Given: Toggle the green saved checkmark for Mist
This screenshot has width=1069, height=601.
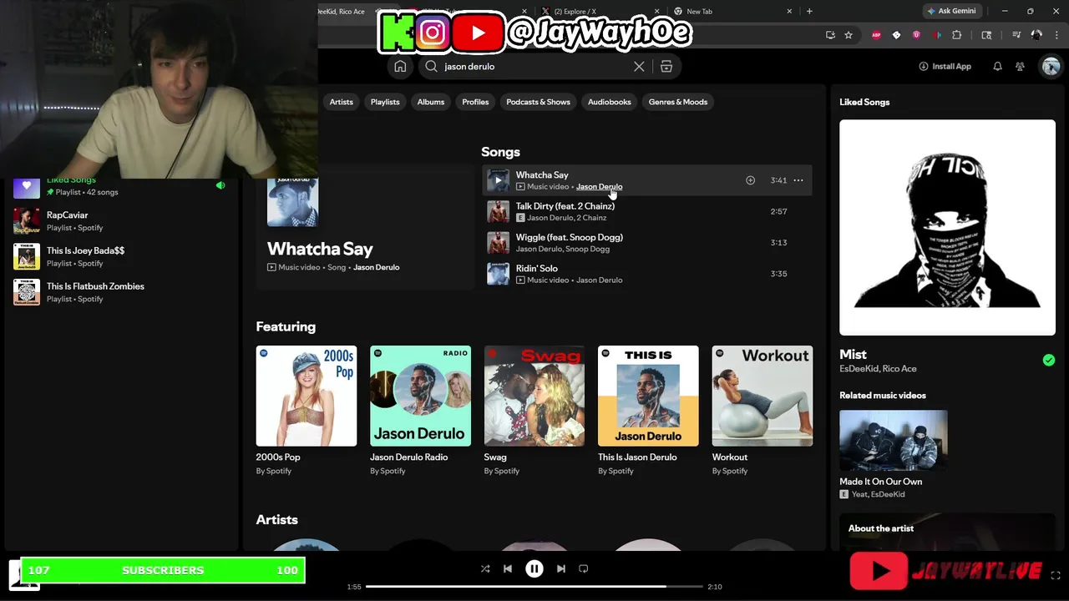Looking at the screenshot, I should (x=1048, y=361).
